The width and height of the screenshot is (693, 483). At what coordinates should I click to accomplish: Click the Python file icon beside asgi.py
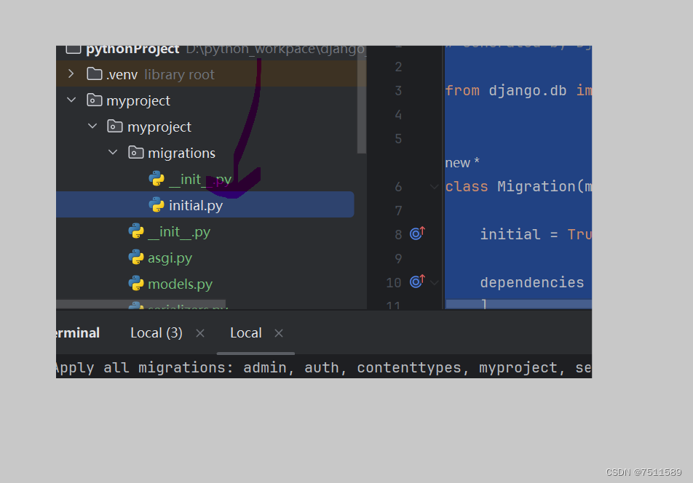pyautogui.click(x=137, y=258)
